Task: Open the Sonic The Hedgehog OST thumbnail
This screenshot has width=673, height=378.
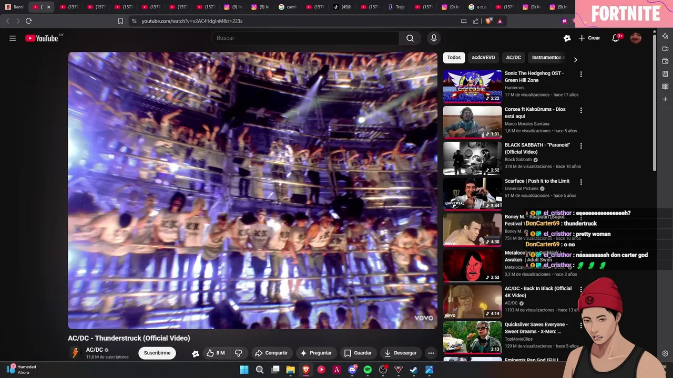Action: coord(472,86)
